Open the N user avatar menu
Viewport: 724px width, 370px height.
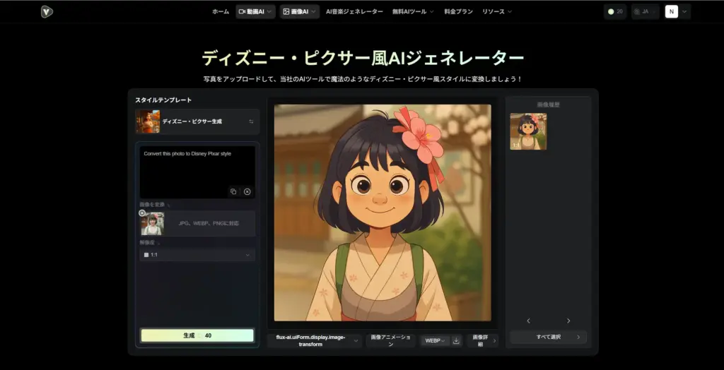[x=672, y=11]
